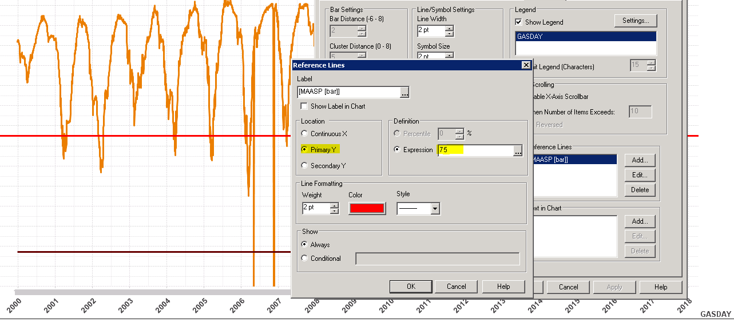
Task: Adjust the Percentile value stepper
Action: click(459, 134)
